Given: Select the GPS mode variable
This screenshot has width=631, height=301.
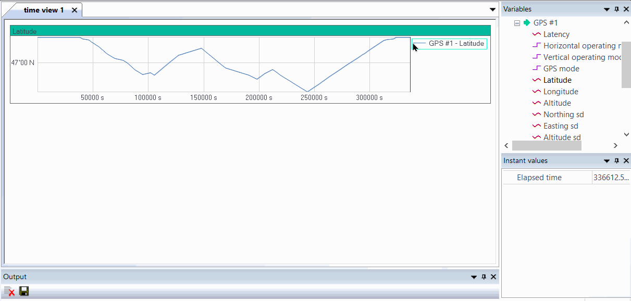Looking at the screenshot, I should click(561, 69).
